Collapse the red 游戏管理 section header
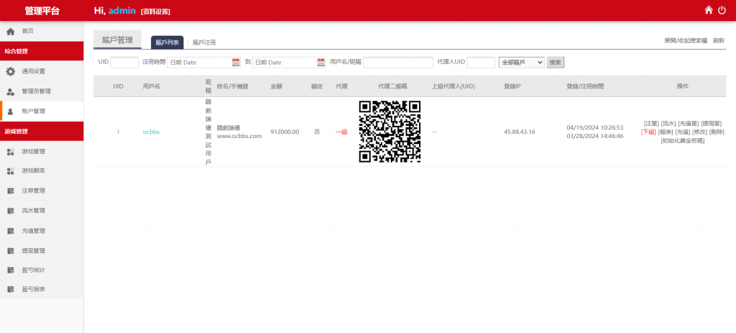Viewport: 736px width, 333px height. click(42, 132)
